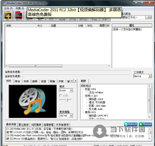Click the Donate button
The width and height of the screenshot is (155, 146).
pyautogui.click(x=145, y=124)
